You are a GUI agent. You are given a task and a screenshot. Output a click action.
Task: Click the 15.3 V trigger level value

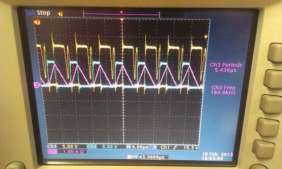(191, 148)
